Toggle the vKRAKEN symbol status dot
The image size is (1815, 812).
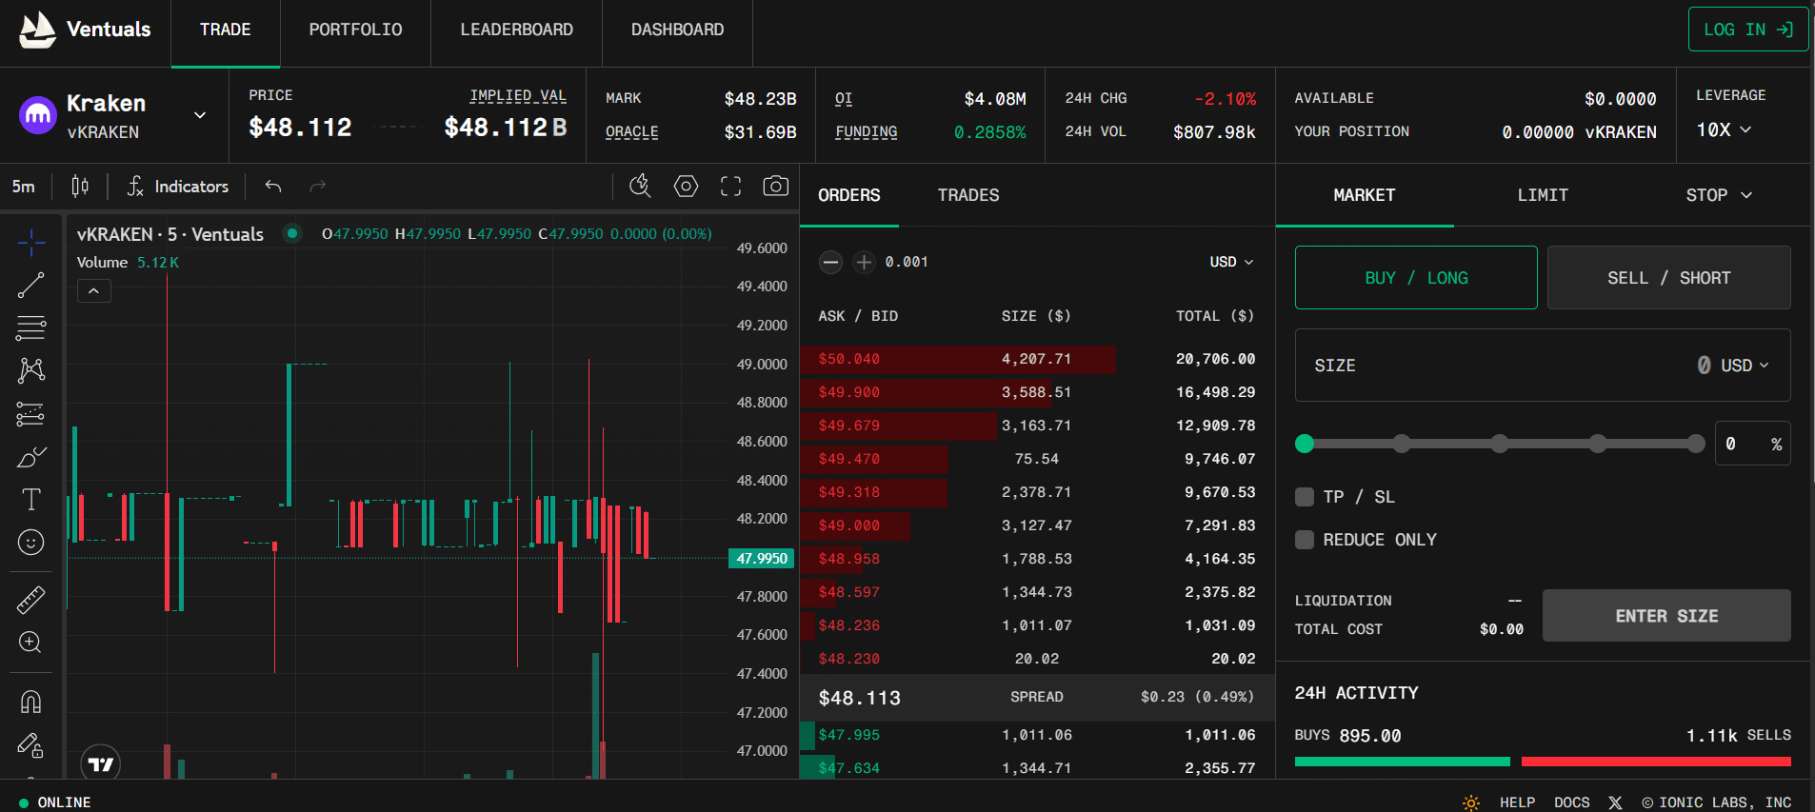[x=292, y=233]
